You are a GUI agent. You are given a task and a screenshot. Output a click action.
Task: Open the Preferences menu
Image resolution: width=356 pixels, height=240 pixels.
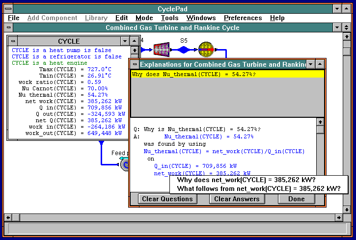point(243,18)
